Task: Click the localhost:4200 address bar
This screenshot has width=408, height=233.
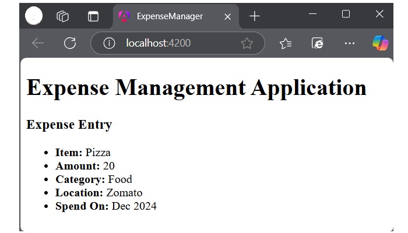Action: click(x=177, y=43)
